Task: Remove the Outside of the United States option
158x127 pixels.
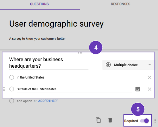Action: coord(149,89)
